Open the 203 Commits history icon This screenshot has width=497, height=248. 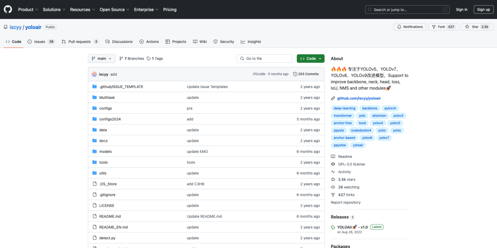[295, 74]
